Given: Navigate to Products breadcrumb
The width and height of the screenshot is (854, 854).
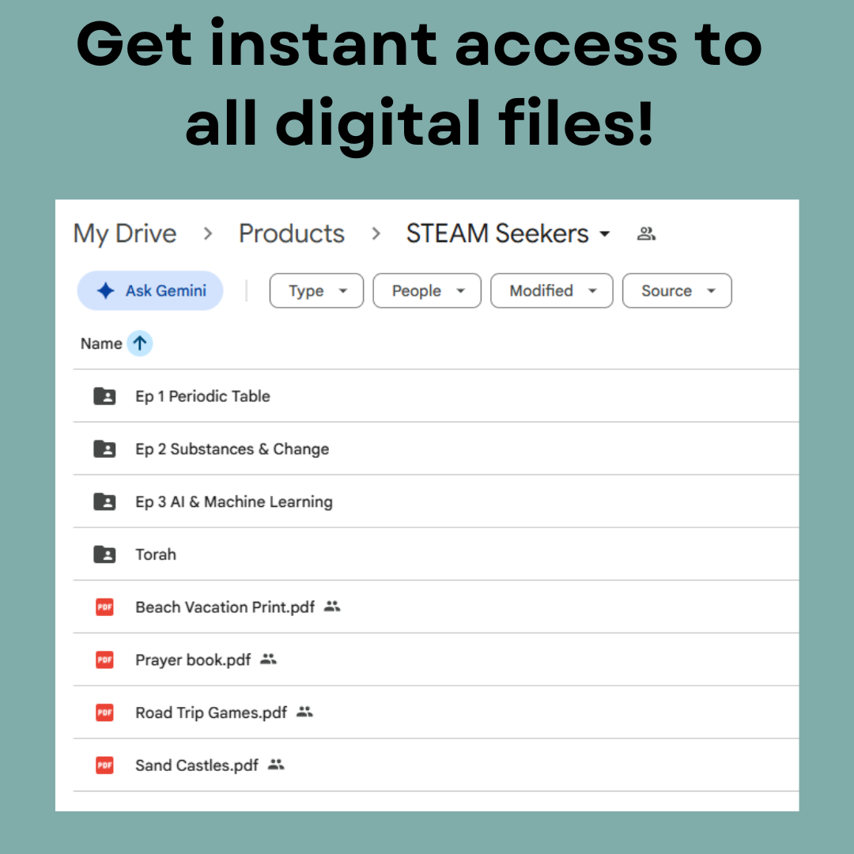Looking at the screenshot, I should [x=291, y=233].
